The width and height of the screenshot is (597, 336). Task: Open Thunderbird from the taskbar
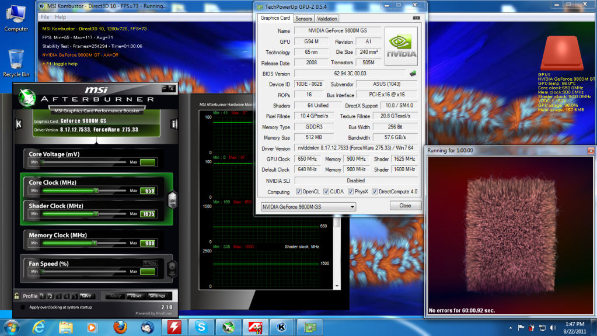click(x=147, y=327)
